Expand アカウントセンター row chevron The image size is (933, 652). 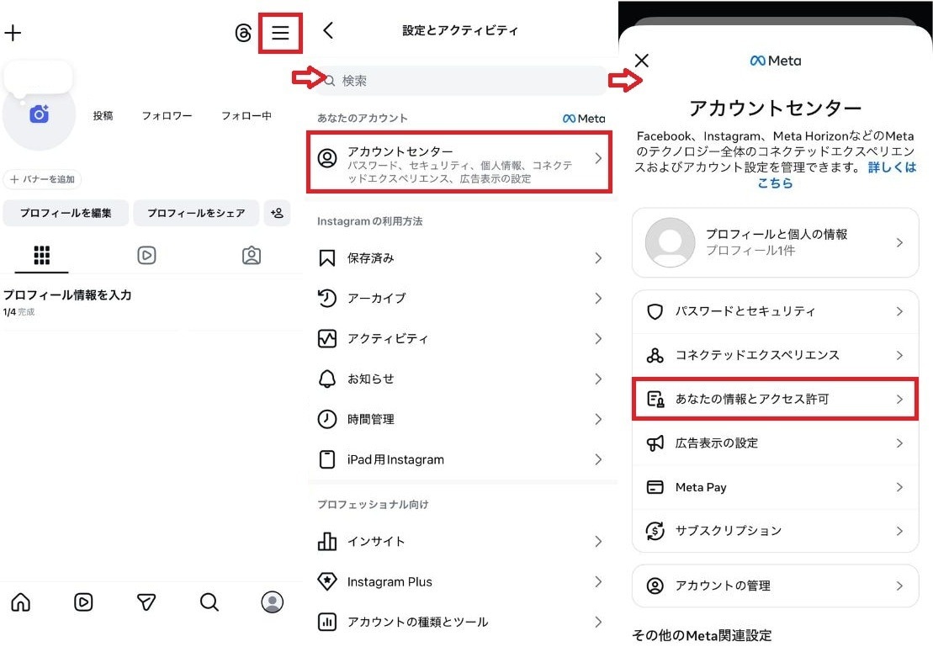598,157
